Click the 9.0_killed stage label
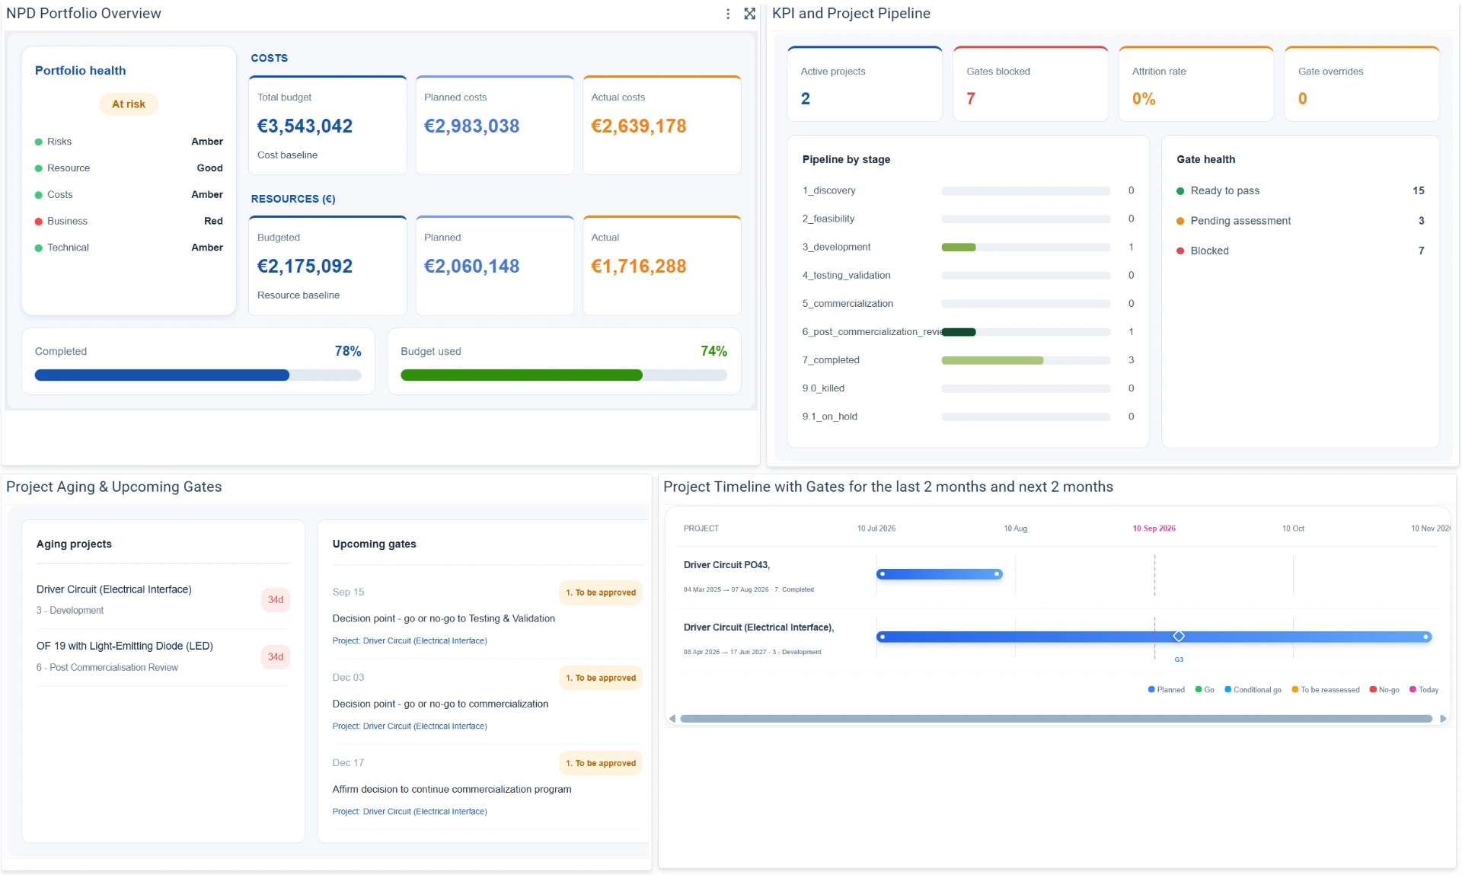The image size is (1462, 875). (823, 388)
